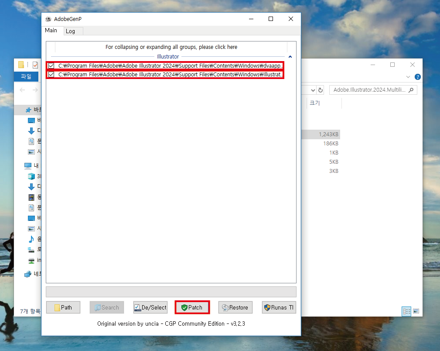Click the Runas TI button
This screenshot has width=440, height=351.
(279, 307)
